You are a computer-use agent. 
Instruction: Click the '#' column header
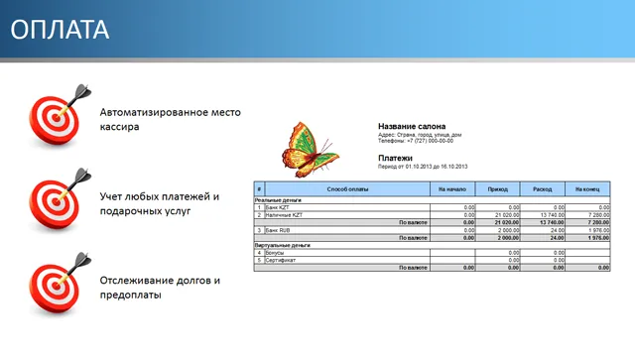(x=259, y=189)
